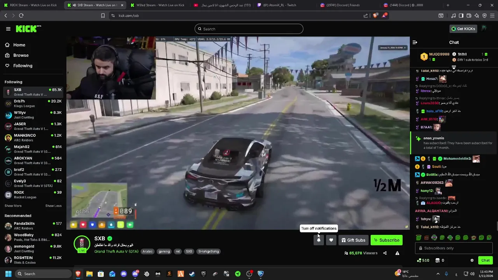The height and width of the screenshot is (280, 498).
Task: Open PandaSkills recommended channel
Action: [33, 226]
